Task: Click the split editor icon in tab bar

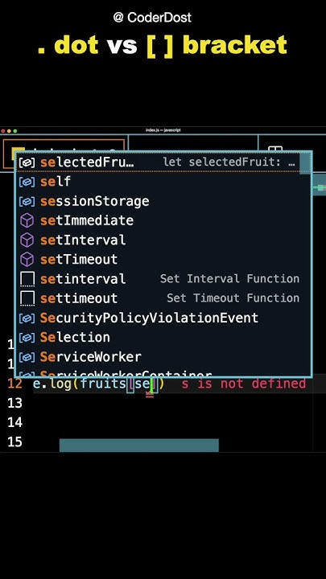Action: (x=275, y=149)
